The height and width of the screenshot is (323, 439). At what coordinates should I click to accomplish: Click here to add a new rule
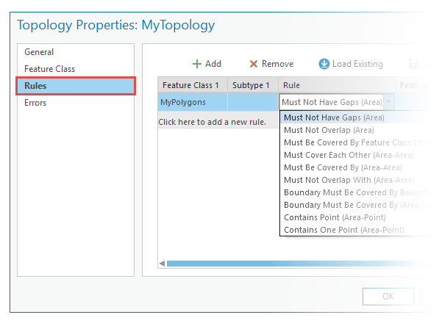coord(213,122)
